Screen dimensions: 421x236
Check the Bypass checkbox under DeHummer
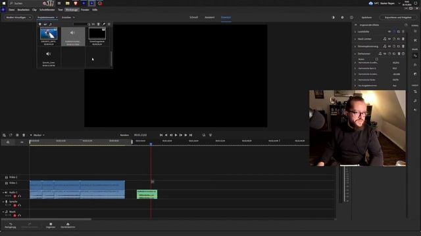(x=377, y=59)
